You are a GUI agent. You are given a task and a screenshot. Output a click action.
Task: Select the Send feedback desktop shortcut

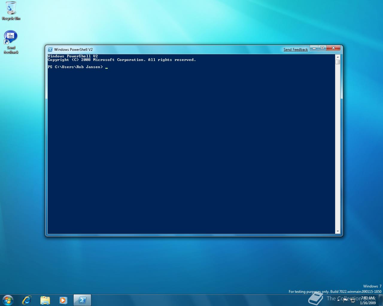pos(11,42)
